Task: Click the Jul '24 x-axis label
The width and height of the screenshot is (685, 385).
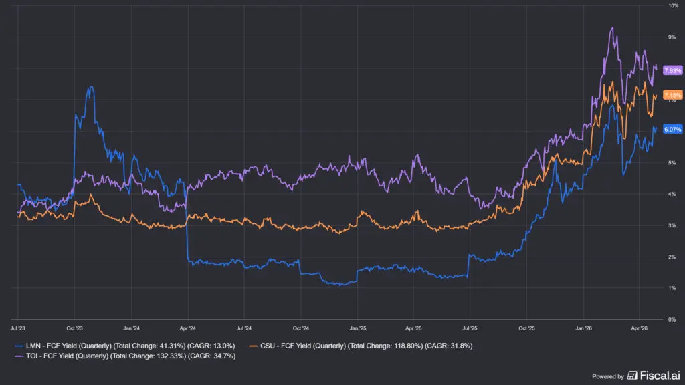Action: 243,328
